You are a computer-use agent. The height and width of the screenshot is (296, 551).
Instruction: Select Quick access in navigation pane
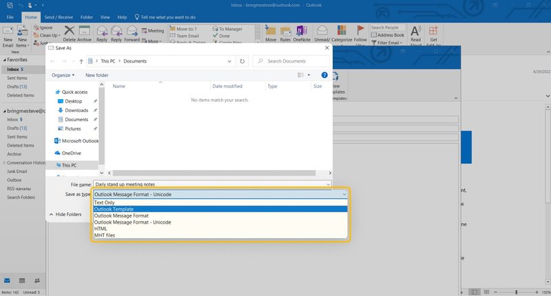[x=72, y=92]
